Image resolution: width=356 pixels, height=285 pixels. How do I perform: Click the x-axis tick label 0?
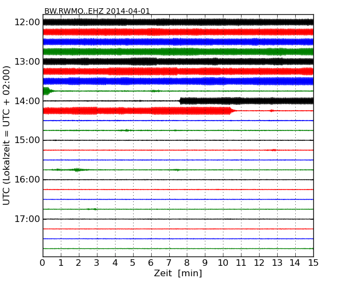coord(43,263)
